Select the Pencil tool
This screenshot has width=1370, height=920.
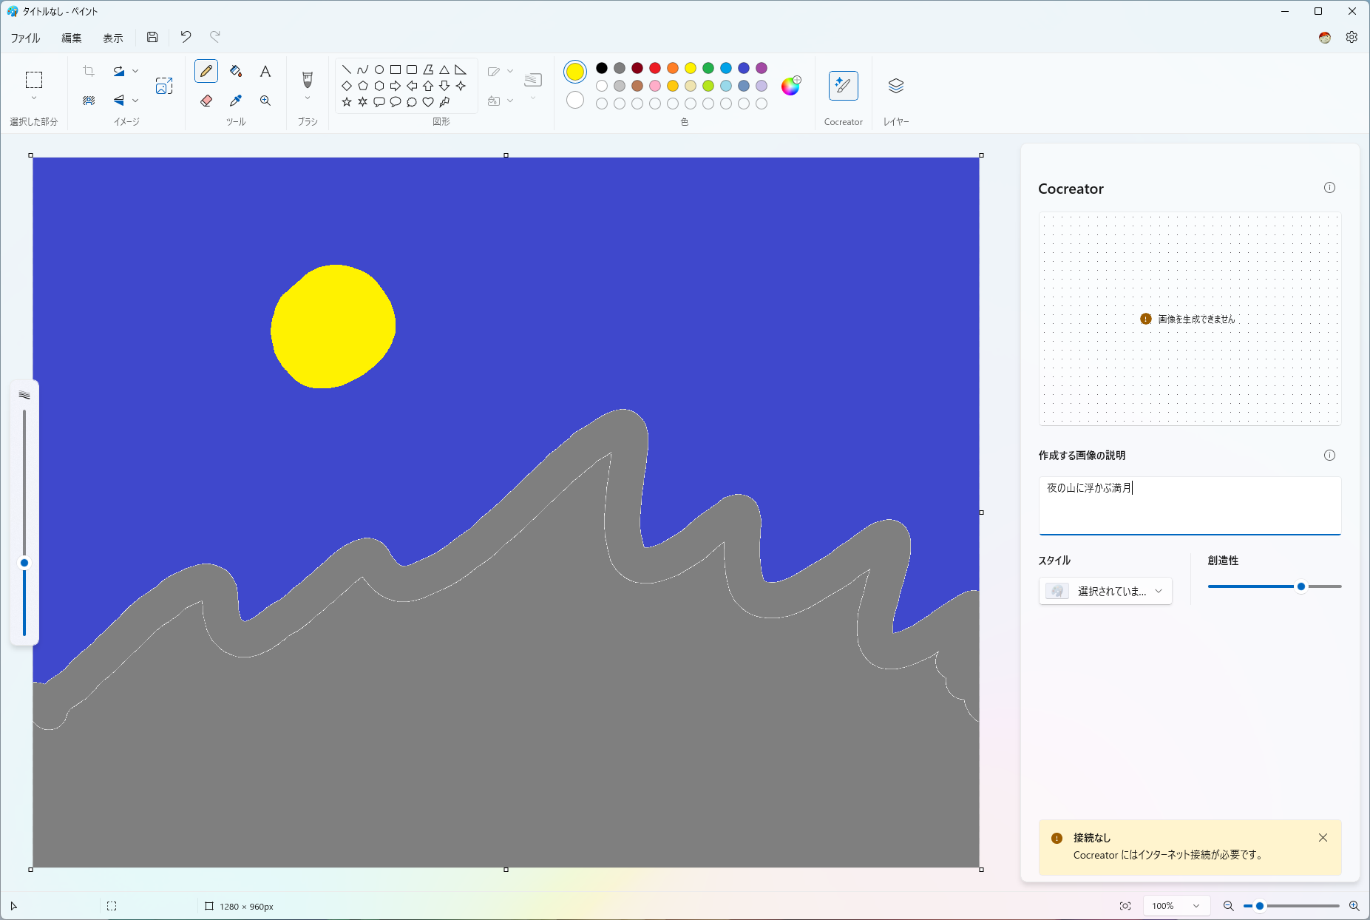[206, 71]
